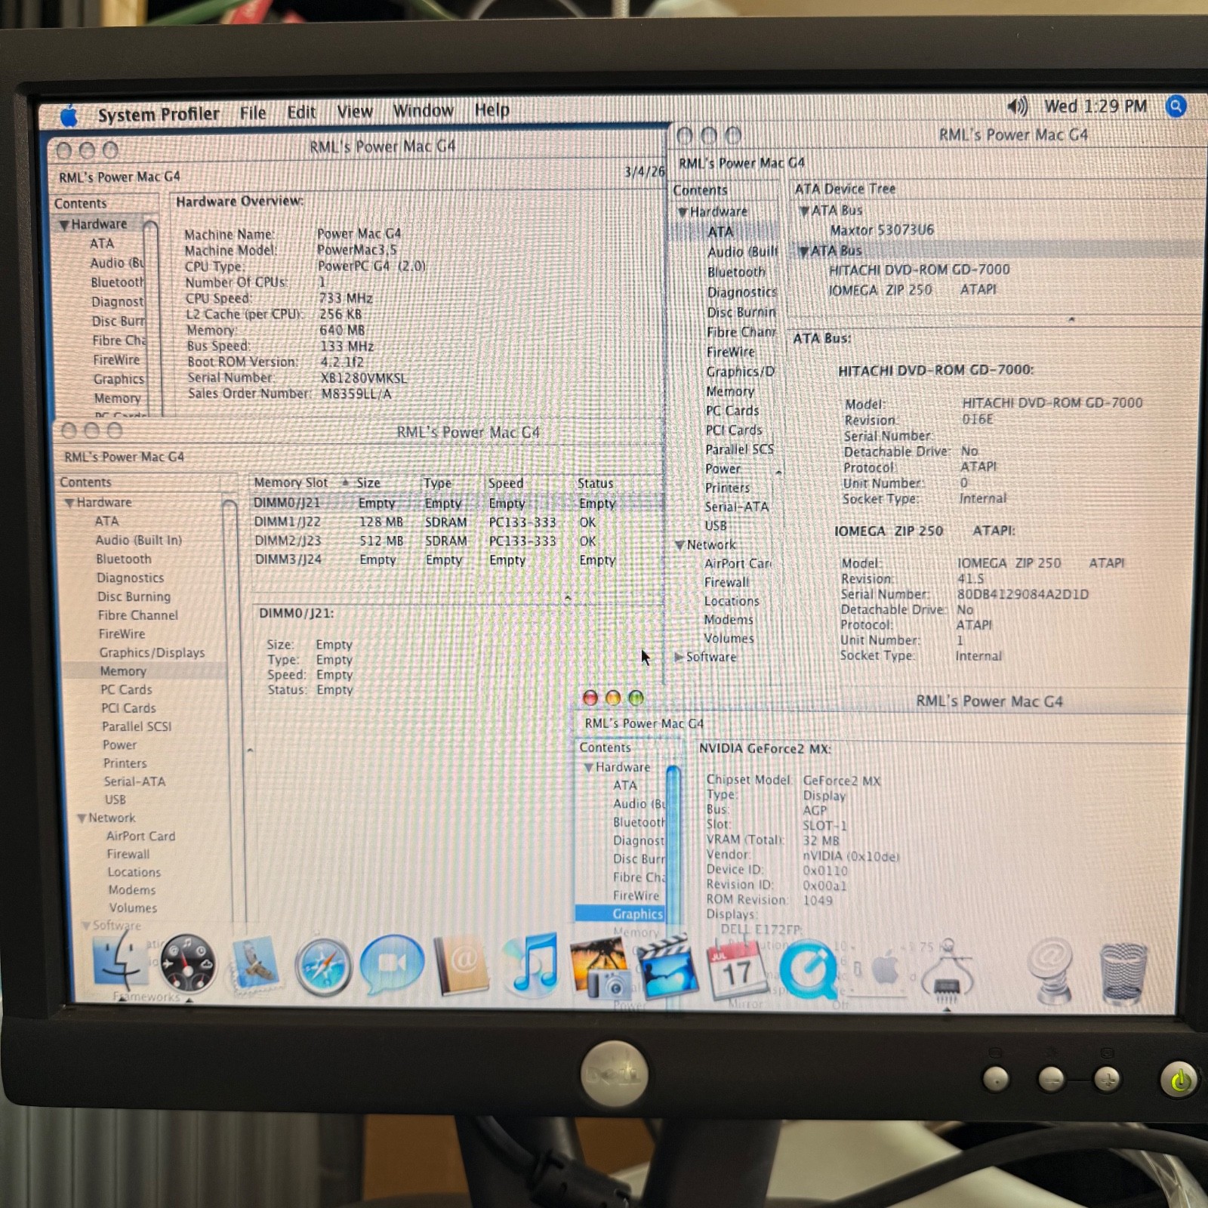This screenshot has width=1208, height=1208.
Task: Select Bluetooth under Hardware in Contents
Action: point(123,559)
